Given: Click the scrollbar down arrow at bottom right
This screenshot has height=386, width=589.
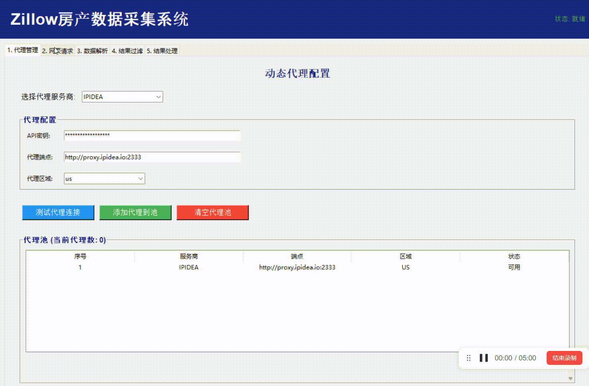Looking at the screenshot, I should click(571, 378).
